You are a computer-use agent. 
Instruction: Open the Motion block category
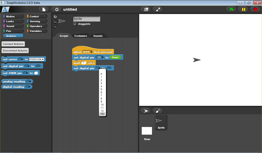[13, 16]
